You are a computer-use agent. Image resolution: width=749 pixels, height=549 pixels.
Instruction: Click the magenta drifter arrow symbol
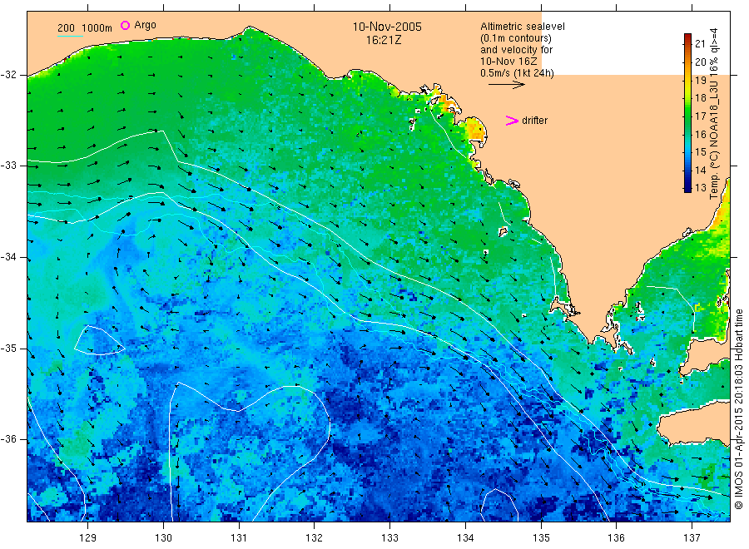coord(512,121)
